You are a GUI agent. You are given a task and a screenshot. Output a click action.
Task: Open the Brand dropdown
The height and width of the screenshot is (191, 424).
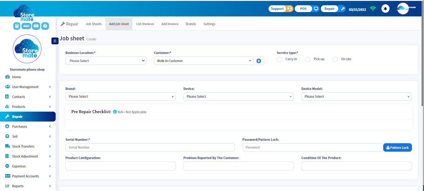pos(120,96)
